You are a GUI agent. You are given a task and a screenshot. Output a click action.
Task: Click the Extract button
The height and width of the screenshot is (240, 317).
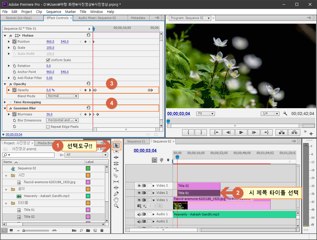point(294,132)
